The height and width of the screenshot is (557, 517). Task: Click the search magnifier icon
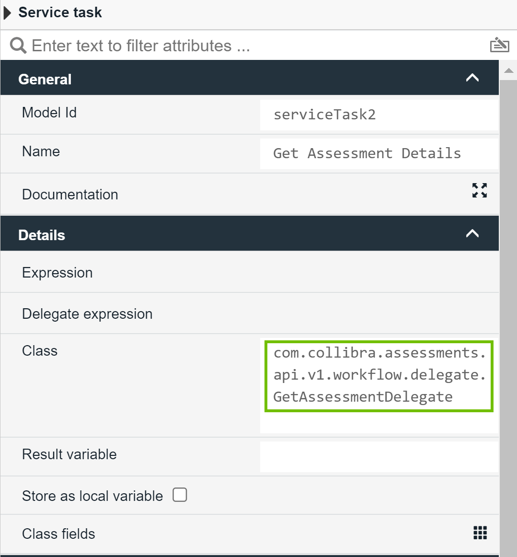[x=18, y=46]
